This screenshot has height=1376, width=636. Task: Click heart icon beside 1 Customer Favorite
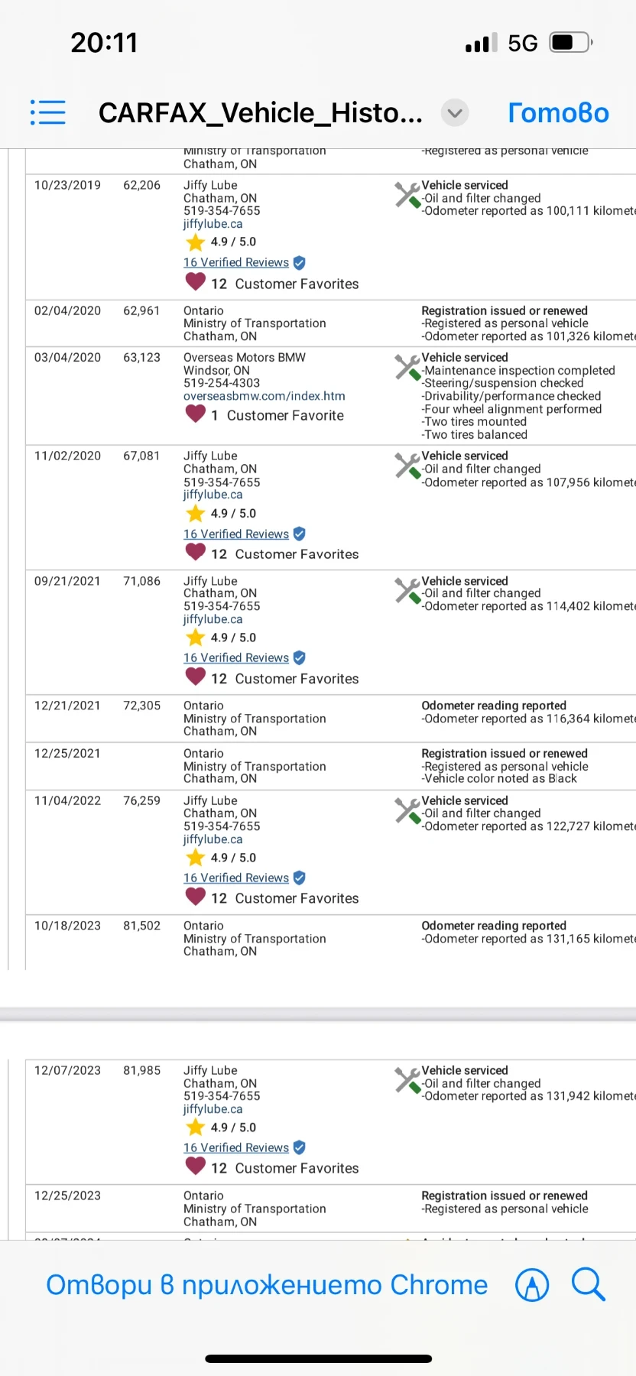point(196,414)
